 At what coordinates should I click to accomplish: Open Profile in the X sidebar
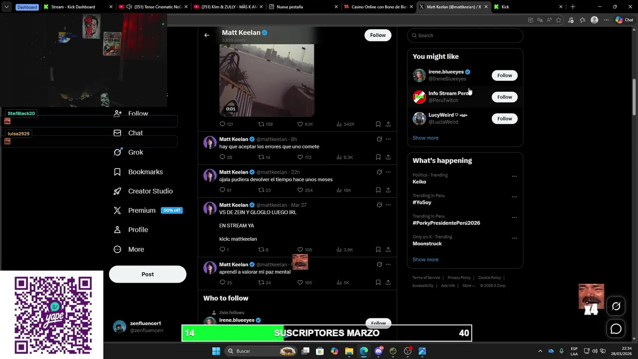[131, 230]
